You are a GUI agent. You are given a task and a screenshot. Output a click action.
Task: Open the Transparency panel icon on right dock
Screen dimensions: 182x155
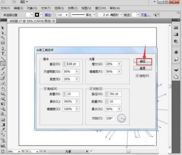[176, 41]
